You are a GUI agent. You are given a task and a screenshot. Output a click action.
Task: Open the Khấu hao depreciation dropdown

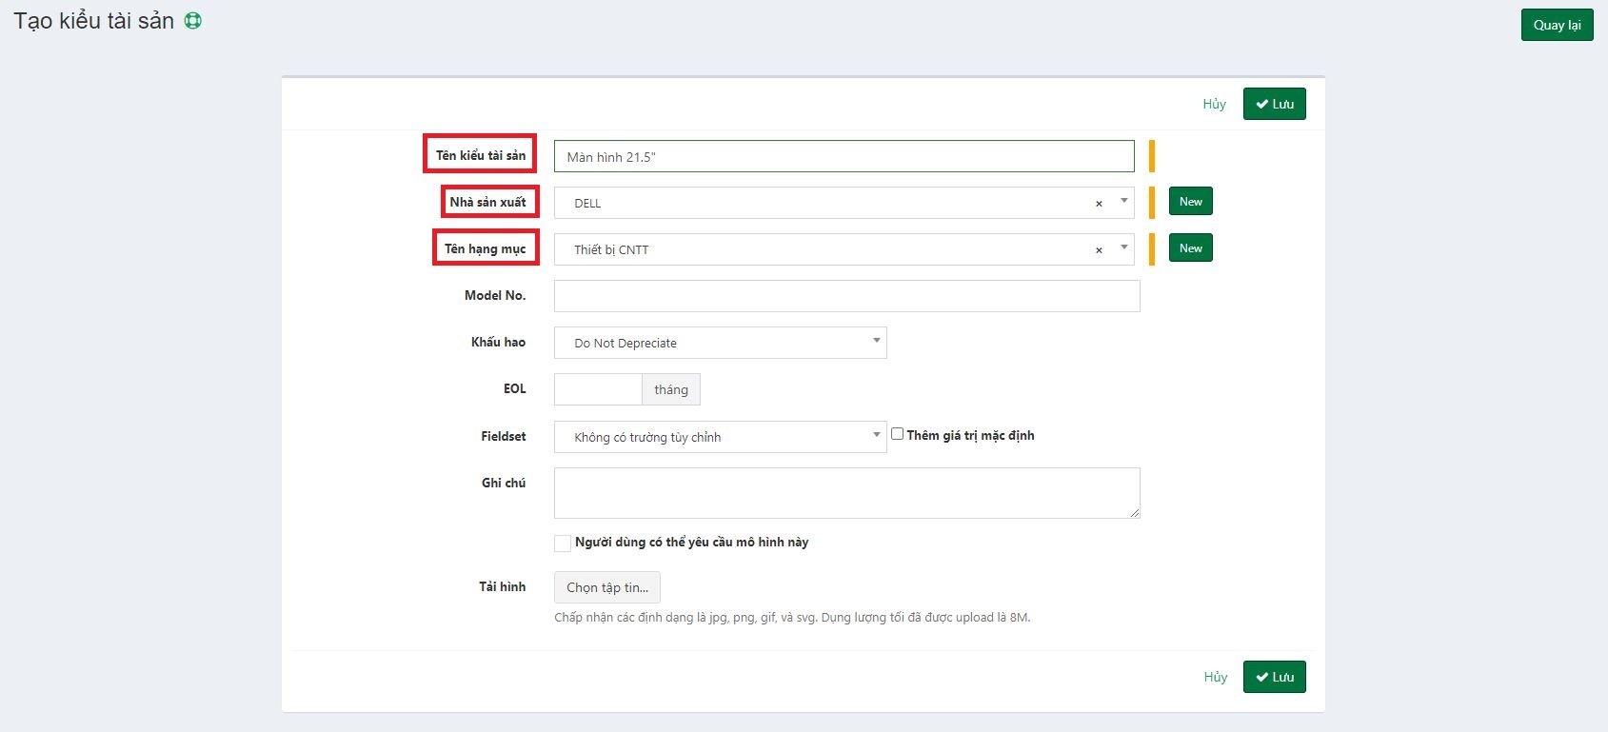coord(720,343)
